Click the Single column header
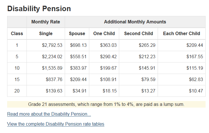The width and height of the screenshot is (209, 133). coord(46,33)
